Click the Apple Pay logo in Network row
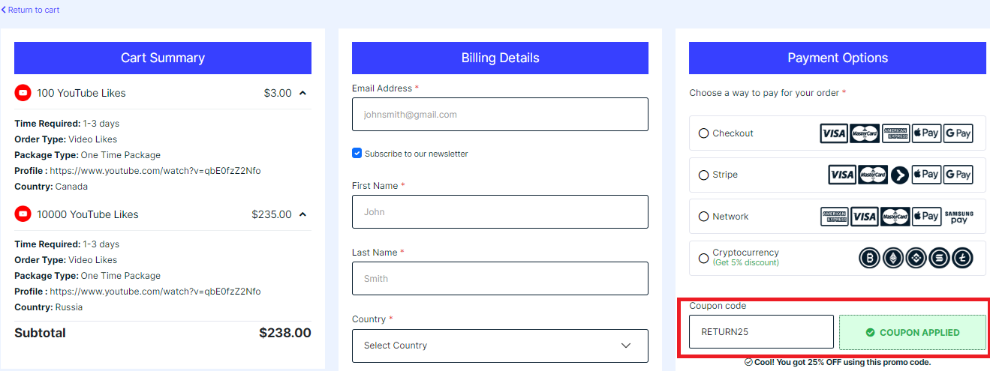Viewport: 990px width, 371px height. [926, 217]
